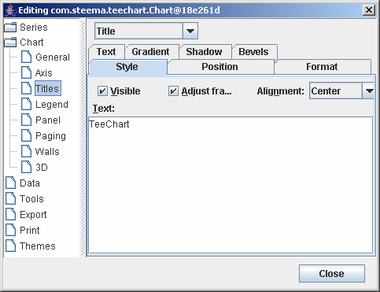Click the Export page icon
Screen dimensions: 380x292
coord(10,214)
